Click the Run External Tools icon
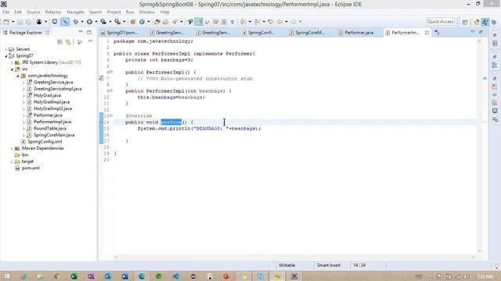Screen dimensions: 501x281 click(117, 22)
